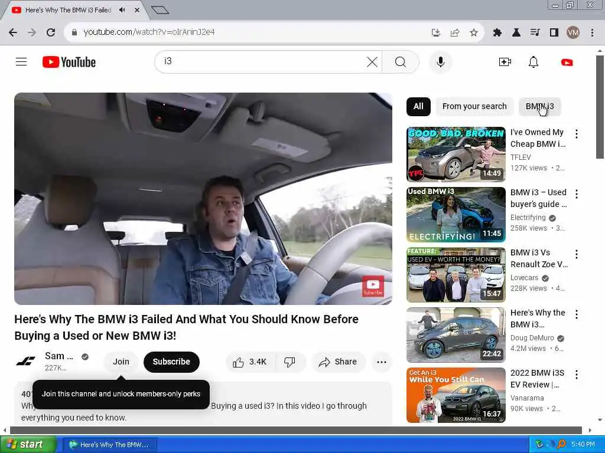Install app icon in address bar
Screen dimensions: 605x453
coord(436,32)
